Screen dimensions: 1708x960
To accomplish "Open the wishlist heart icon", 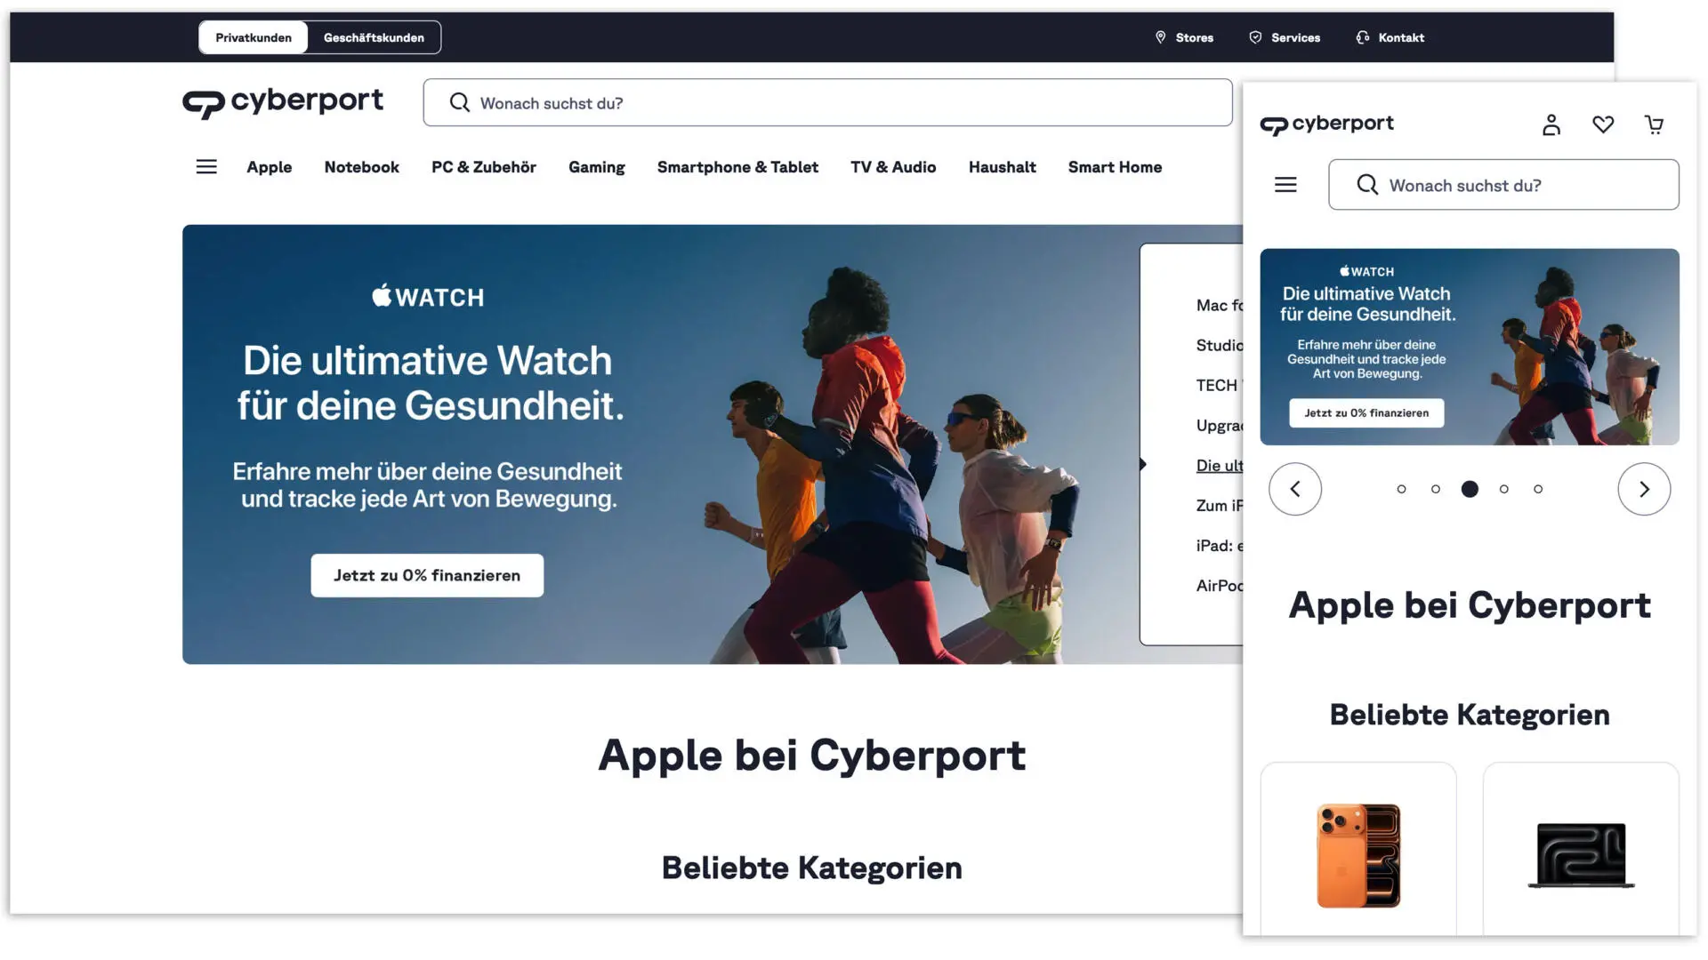I will (1603, 124).
